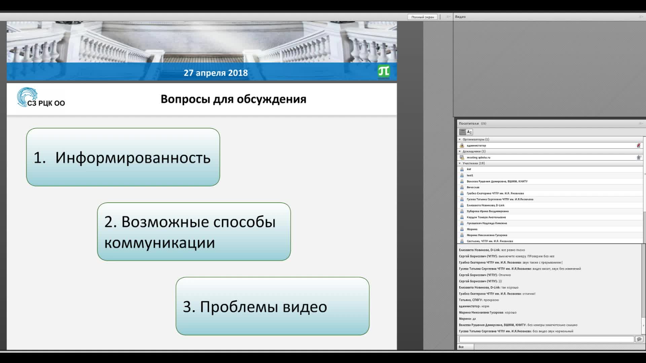Select the attendee named Марина in list
This screenshot has width=646, height=363.
pyautogui.click(x=550, y=229)
